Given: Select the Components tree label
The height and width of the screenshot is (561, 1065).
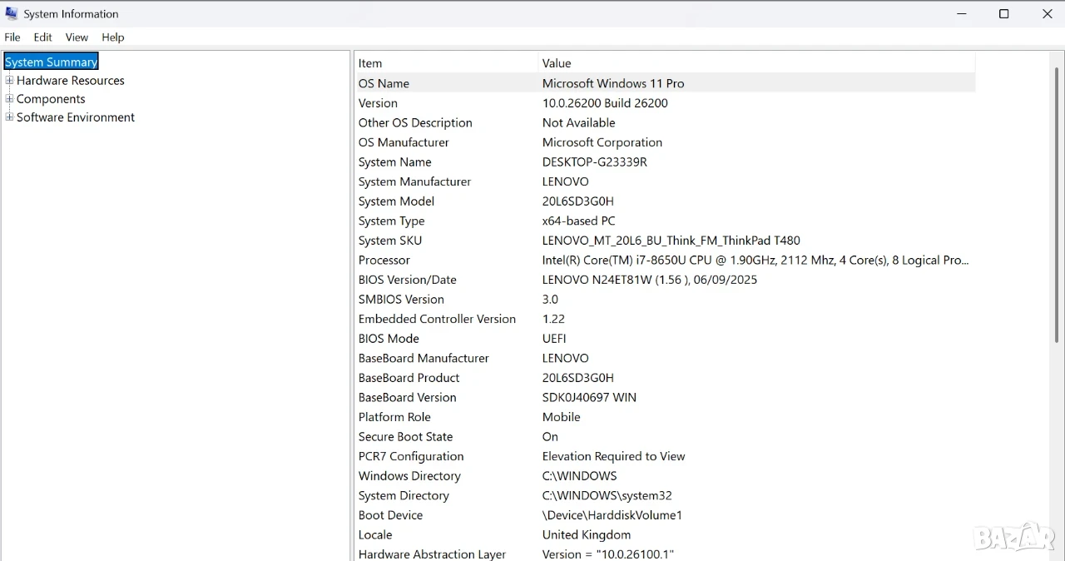Looking at the screenshot, I should pyautogui.click(x=51, y=99).
